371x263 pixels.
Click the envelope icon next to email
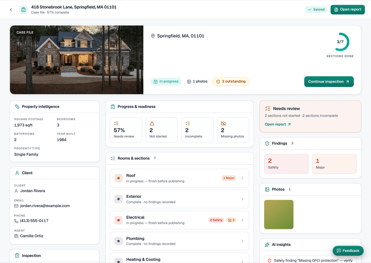point(16,206)
